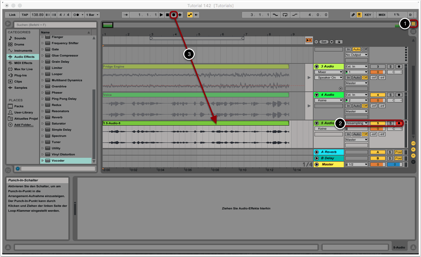Enable the Loop switch in transport
The width and height of the screenshot is (421, 257).
(285, 15)
